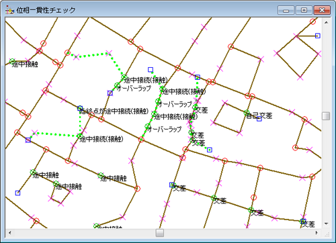The image size is (336, 243).
Task: Close the 位相一貫性チェック window
Action: 322,10
